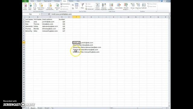This screenshot has width=193, height=109.
Task: Open the Outline dialog launcher
Action: [156, 12]
